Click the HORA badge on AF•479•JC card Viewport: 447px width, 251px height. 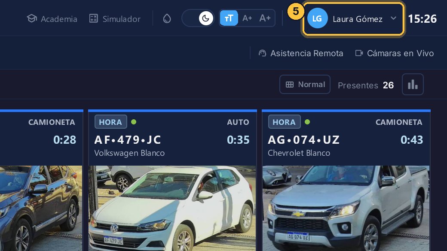(110, 122)
